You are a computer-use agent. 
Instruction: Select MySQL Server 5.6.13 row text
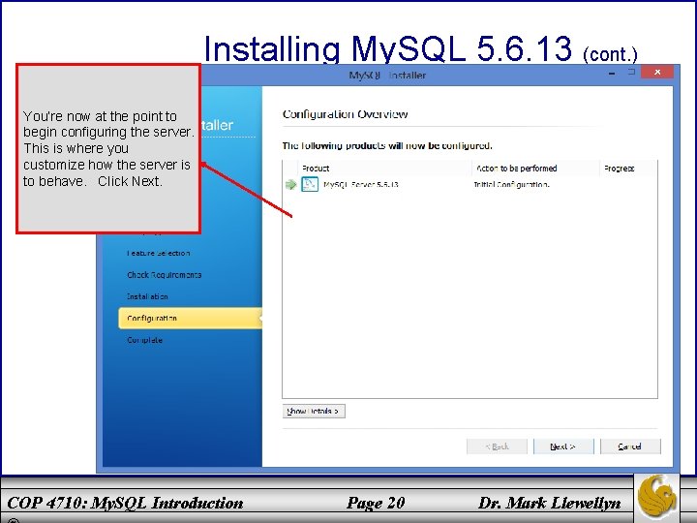pos(360,185)
